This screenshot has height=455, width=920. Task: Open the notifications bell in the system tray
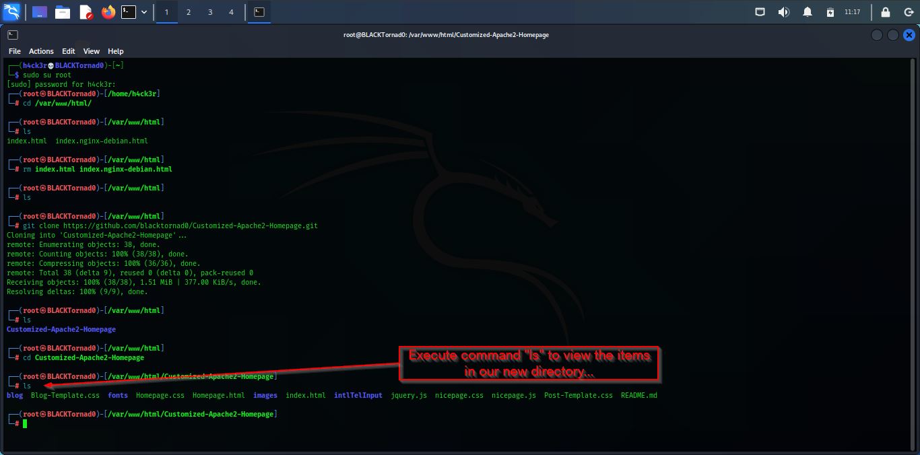pos(807,11)
